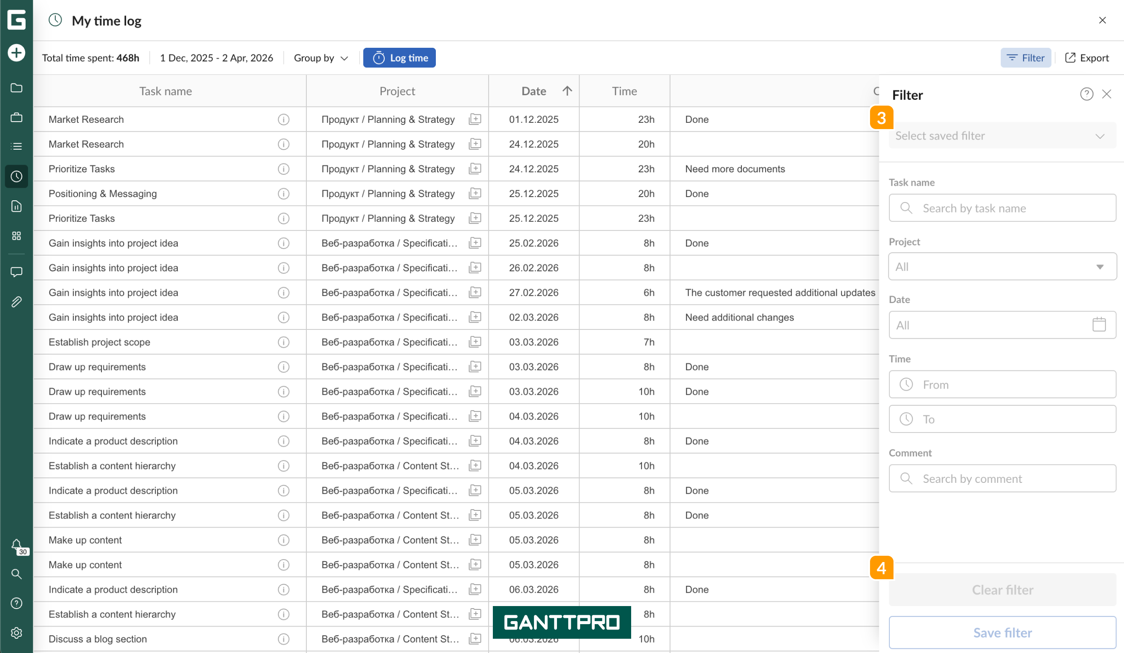Click the Save filter button
1124x653 pixels.
(x=1003, y=633)
